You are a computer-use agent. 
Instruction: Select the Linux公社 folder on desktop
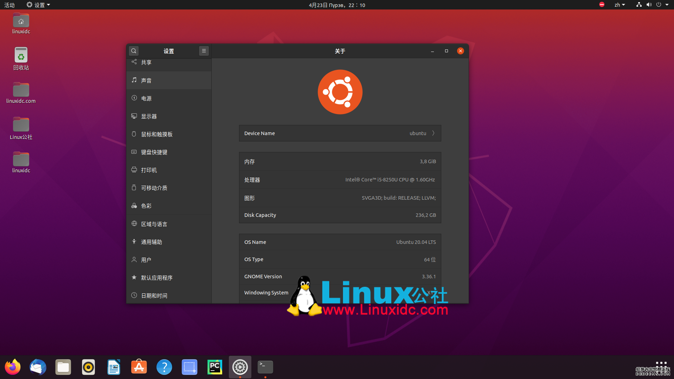pos(21,128)
